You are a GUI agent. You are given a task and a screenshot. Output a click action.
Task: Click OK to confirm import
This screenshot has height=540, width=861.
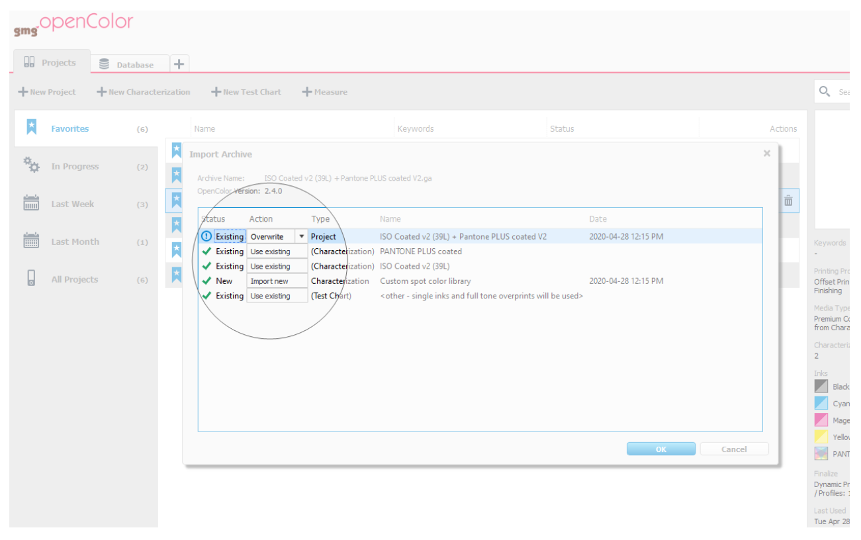[661, 449]
